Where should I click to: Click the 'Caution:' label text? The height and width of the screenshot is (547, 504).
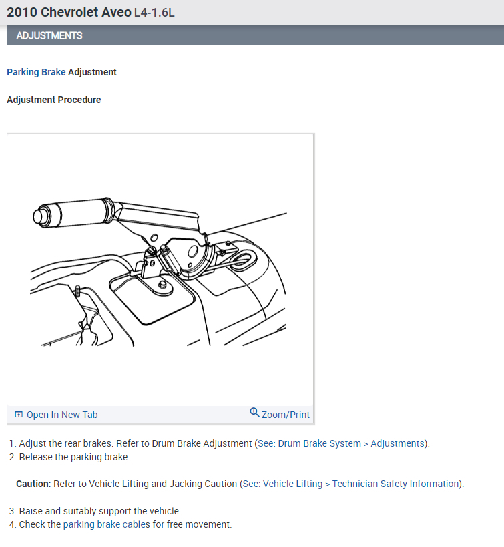[x=33, y=484]
